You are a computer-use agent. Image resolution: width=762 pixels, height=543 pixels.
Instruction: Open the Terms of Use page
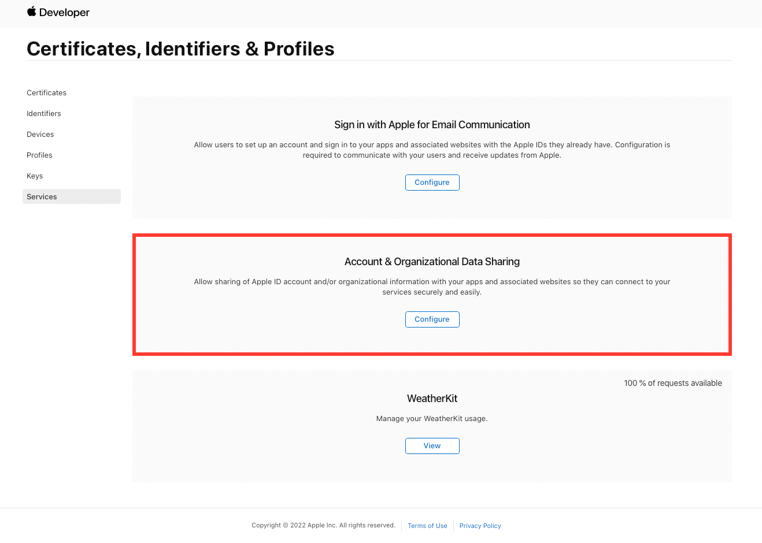point(427,526)
